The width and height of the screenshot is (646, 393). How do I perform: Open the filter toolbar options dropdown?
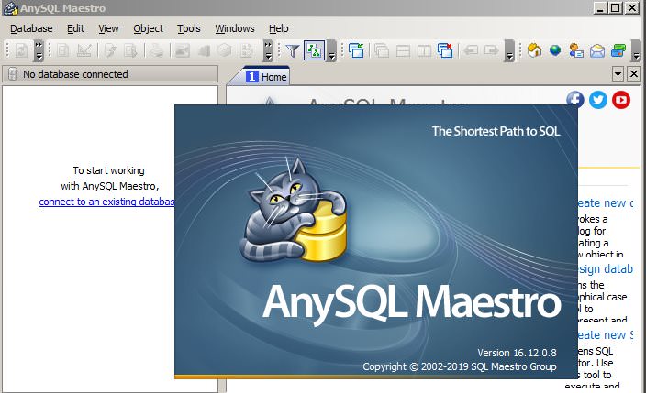click(331, 50)
